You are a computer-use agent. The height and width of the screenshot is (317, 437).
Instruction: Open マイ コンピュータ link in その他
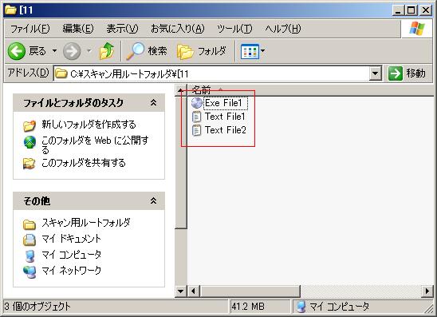[x=71, y=255]
